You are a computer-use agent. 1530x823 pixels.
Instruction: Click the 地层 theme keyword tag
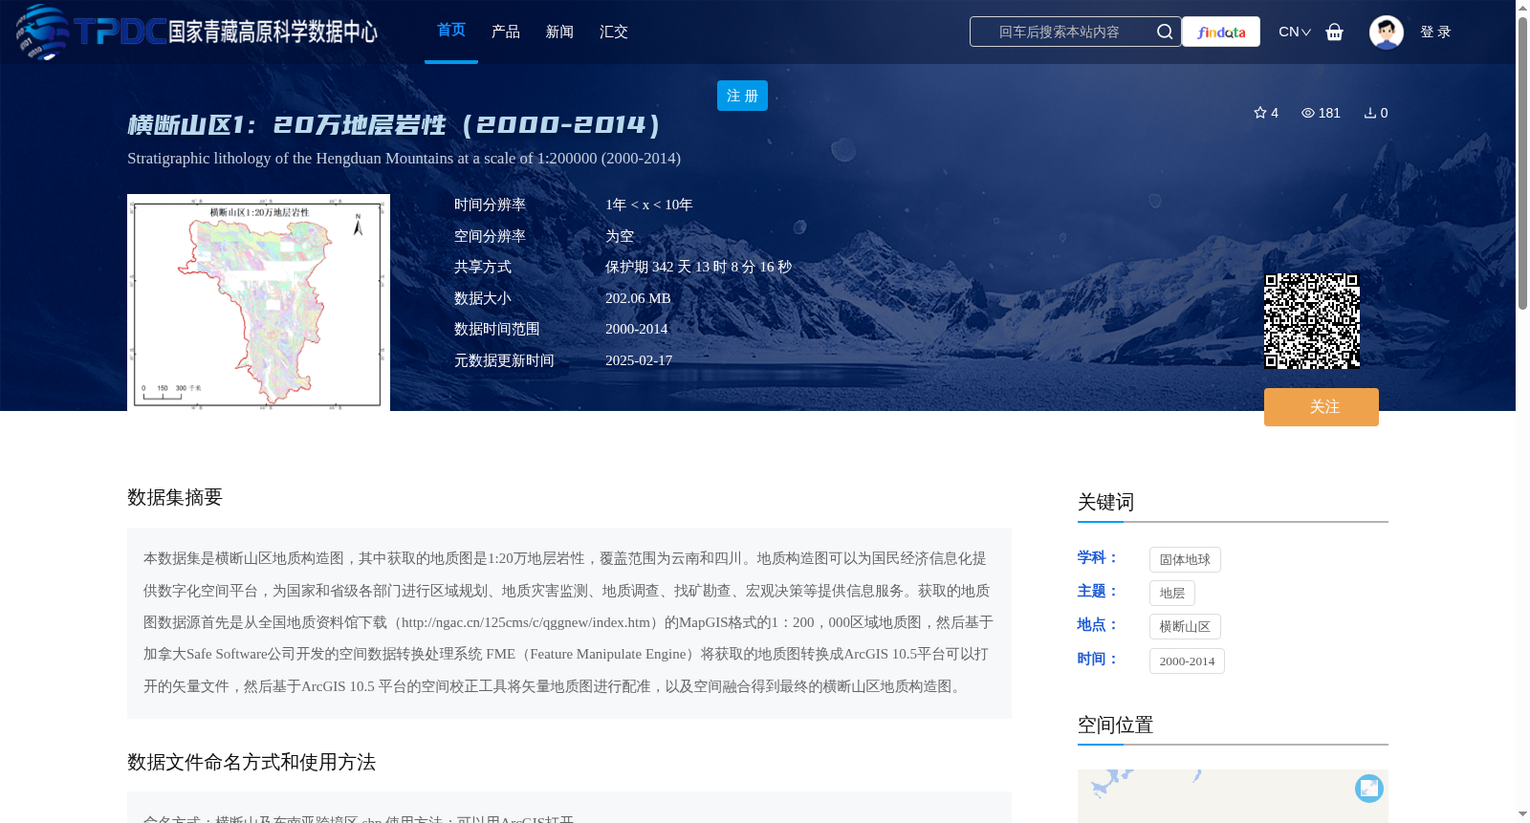[x=1172, y=593]
